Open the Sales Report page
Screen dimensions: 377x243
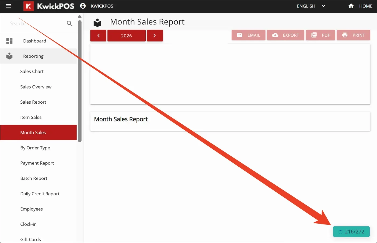(x=39, y=102)
